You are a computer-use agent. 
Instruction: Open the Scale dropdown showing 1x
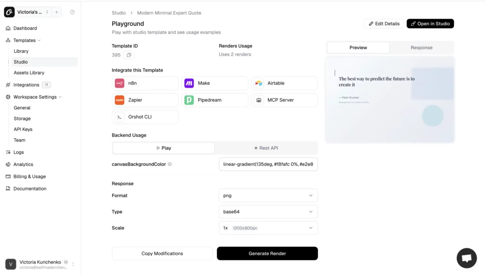pos(268,228)
